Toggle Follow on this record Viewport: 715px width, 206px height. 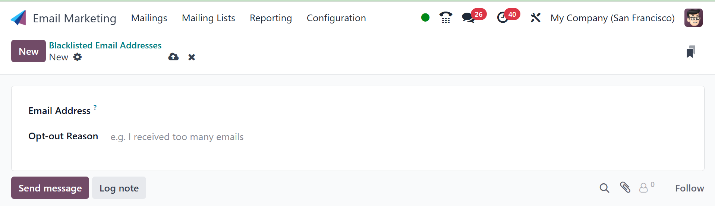tap(689, 188)
